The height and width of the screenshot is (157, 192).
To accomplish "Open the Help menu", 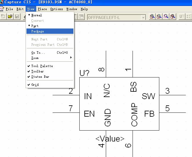I will click(x=84, y=9).
